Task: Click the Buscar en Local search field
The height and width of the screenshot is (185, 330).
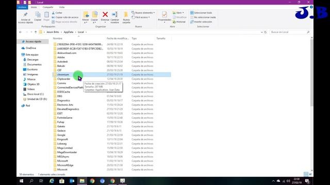Action: coord(290,32)
